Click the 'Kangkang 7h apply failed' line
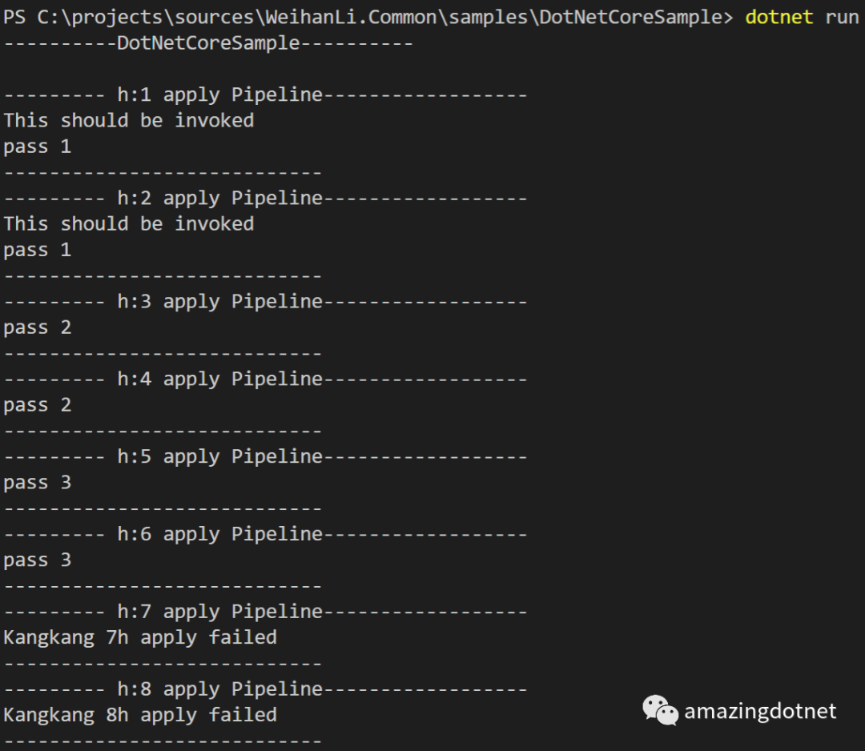This screenshot has height=751, width=865. 140,638
